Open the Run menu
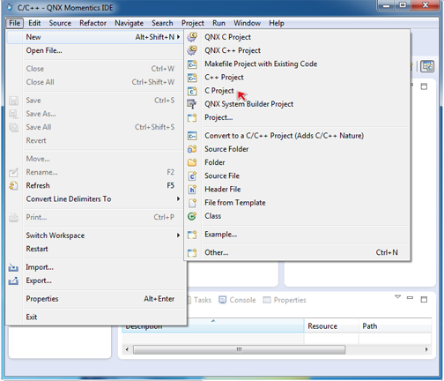The image size is (444, 381). click(x=218, y=23)
